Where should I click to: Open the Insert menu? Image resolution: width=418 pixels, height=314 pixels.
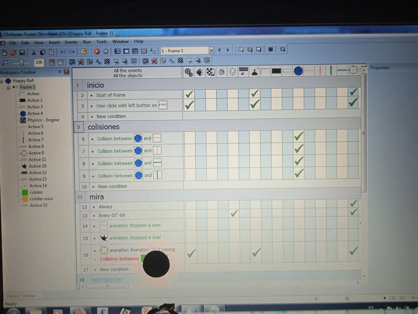[x=54, y=42]
